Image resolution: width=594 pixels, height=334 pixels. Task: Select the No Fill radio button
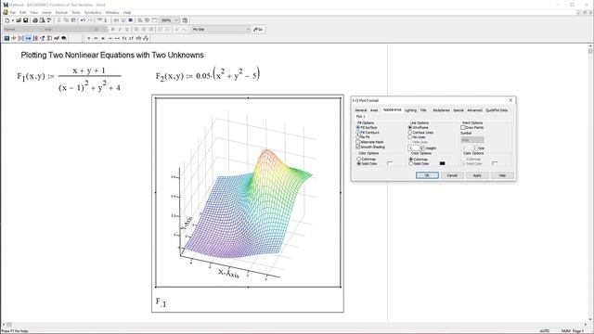pyautogui.click(x=358, y=137)
